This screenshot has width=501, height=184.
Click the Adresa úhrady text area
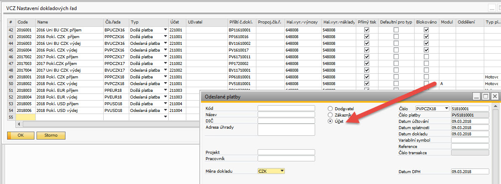[x=286, y=130]
